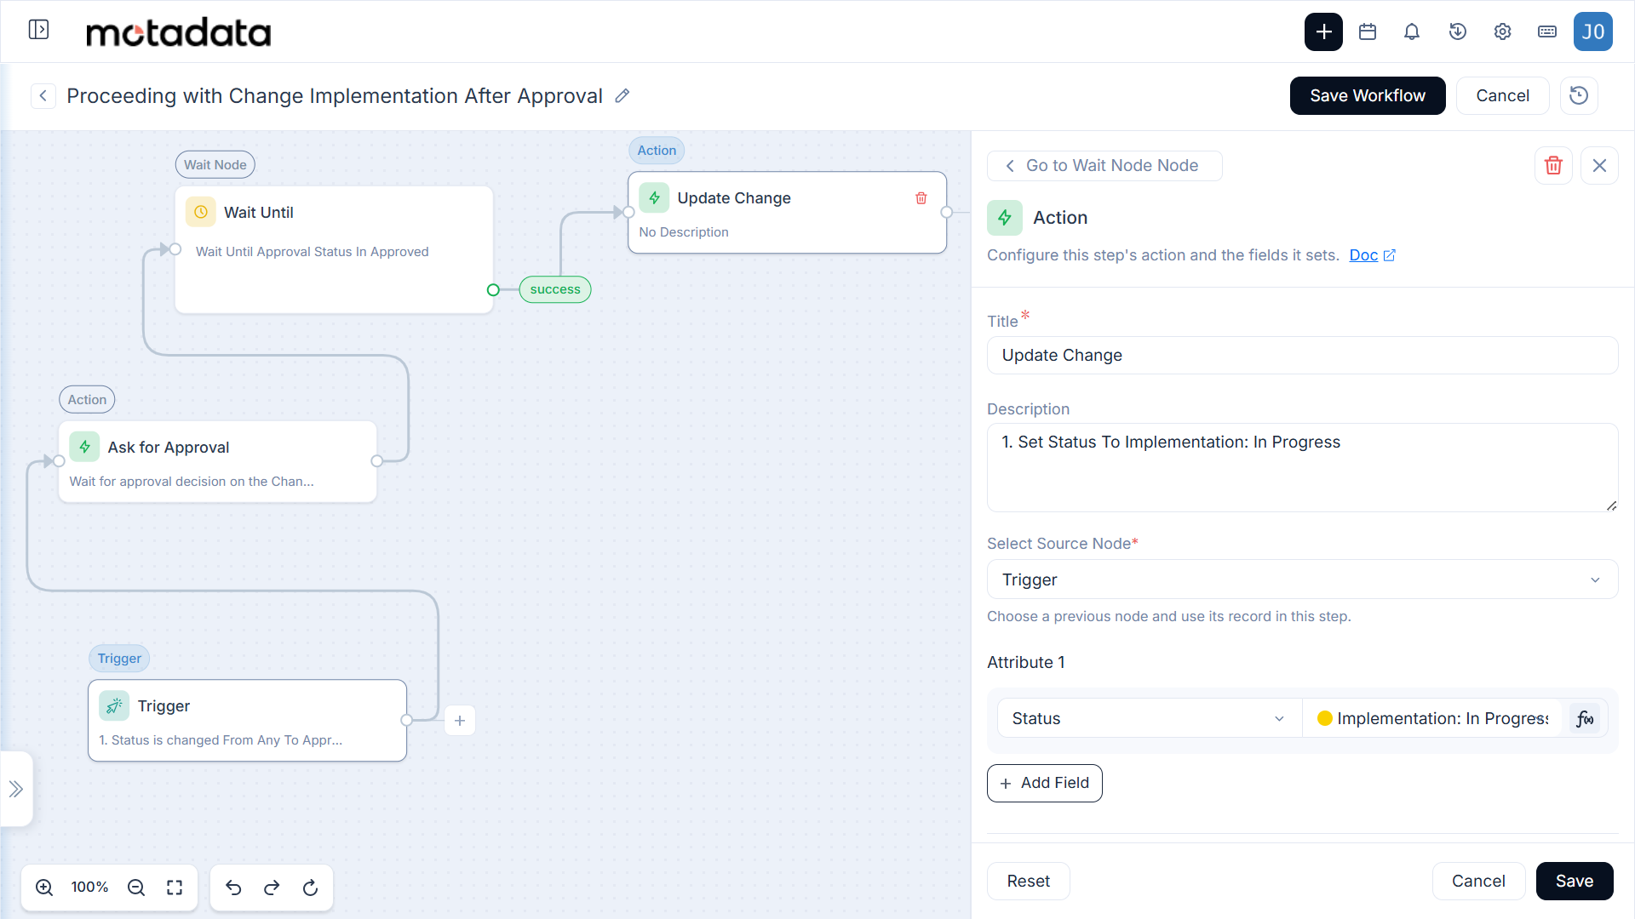This screenshot has width=1635, height=919.
Task: Click Go to Wait Node Node
Action: [x=1104, y=165]
